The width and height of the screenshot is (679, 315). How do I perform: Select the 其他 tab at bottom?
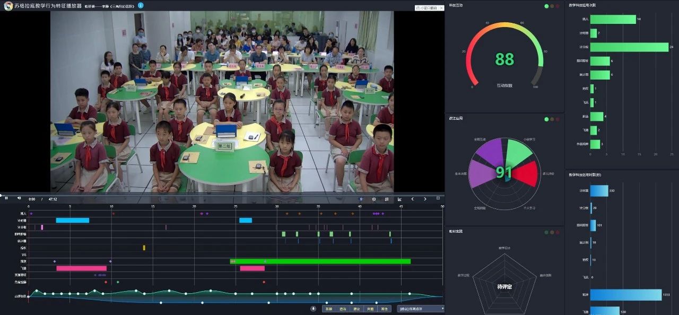click(x=384, y=309)
